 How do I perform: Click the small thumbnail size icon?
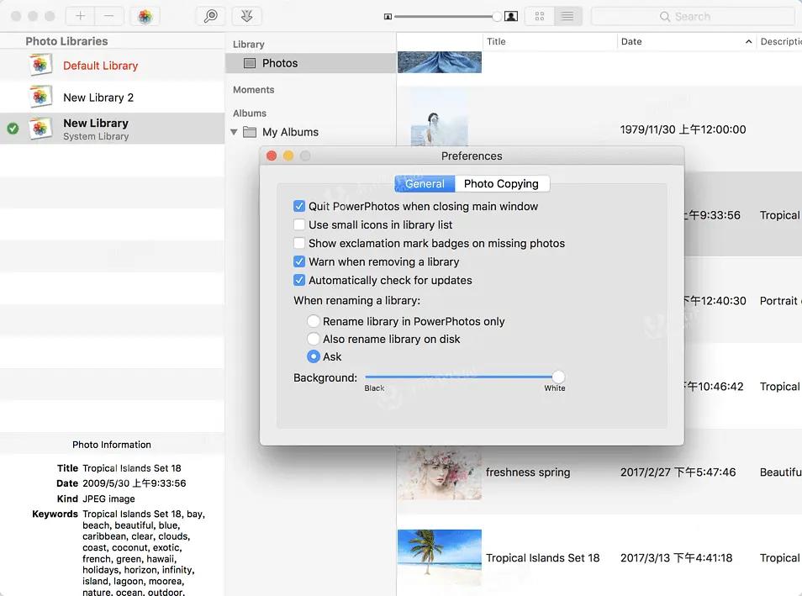tap(388, 17)
